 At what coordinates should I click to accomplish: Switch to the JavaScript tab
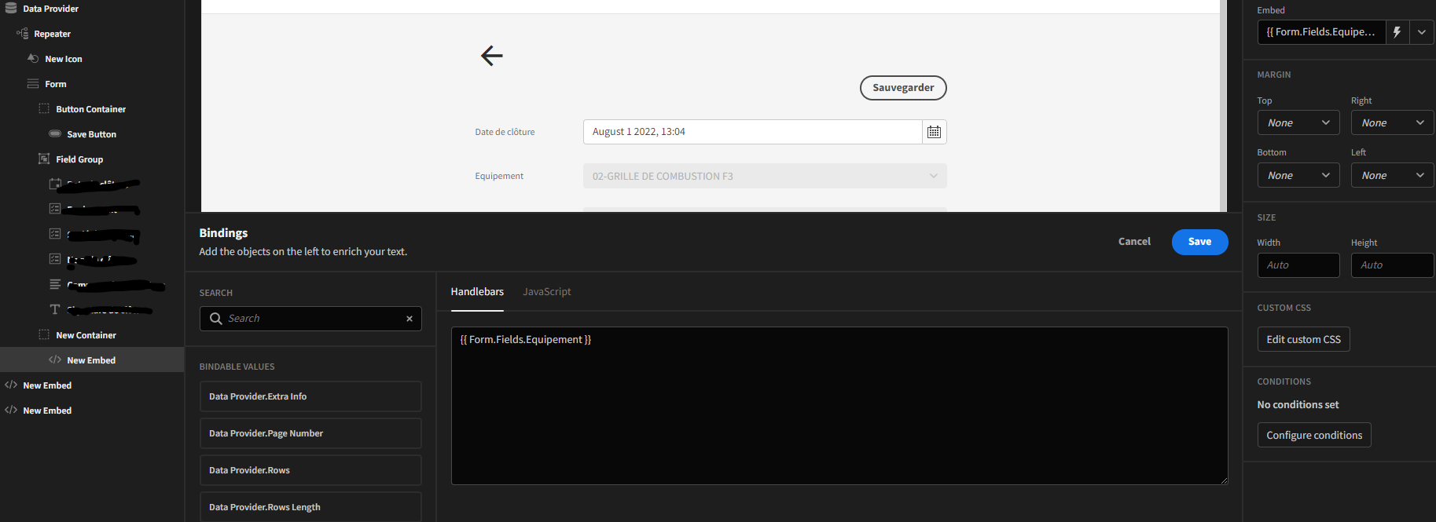point(547,291)
